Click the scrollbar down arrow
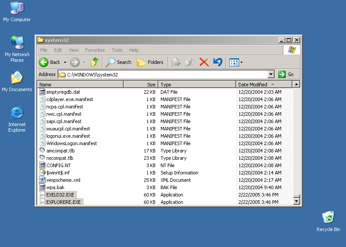This screenshot has height=247, width=346. click(x=296, y=201)
